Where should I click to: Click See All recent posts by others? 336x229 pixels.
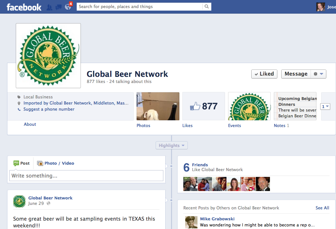322,208
